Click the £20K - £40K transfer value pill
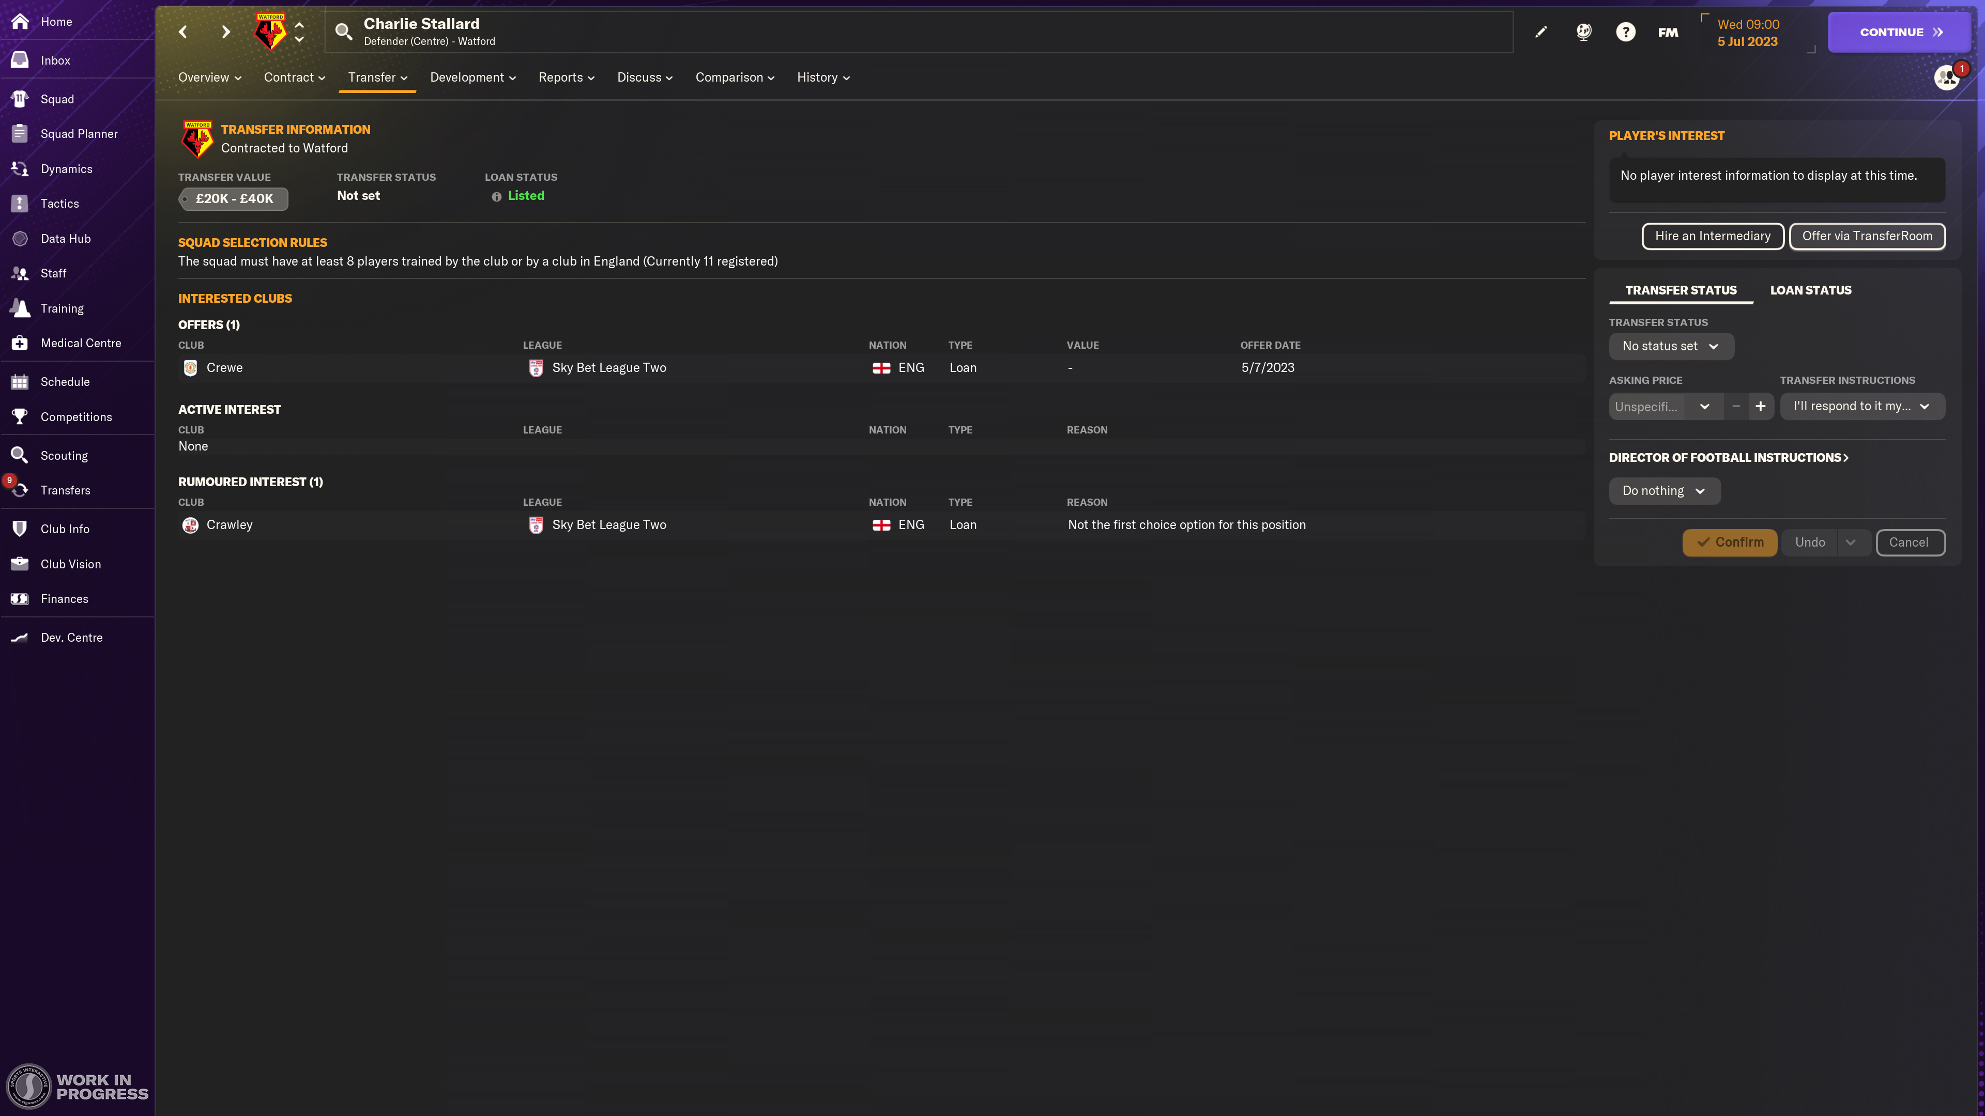Viewport: 1985px width, 1116px height. (x=234, y=199)
